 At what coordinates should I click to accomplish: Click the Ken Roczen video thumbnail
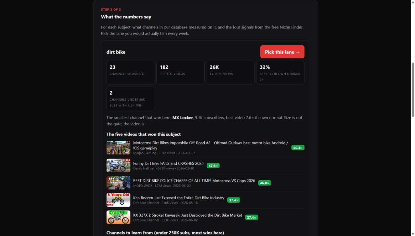tap(118, 200)
